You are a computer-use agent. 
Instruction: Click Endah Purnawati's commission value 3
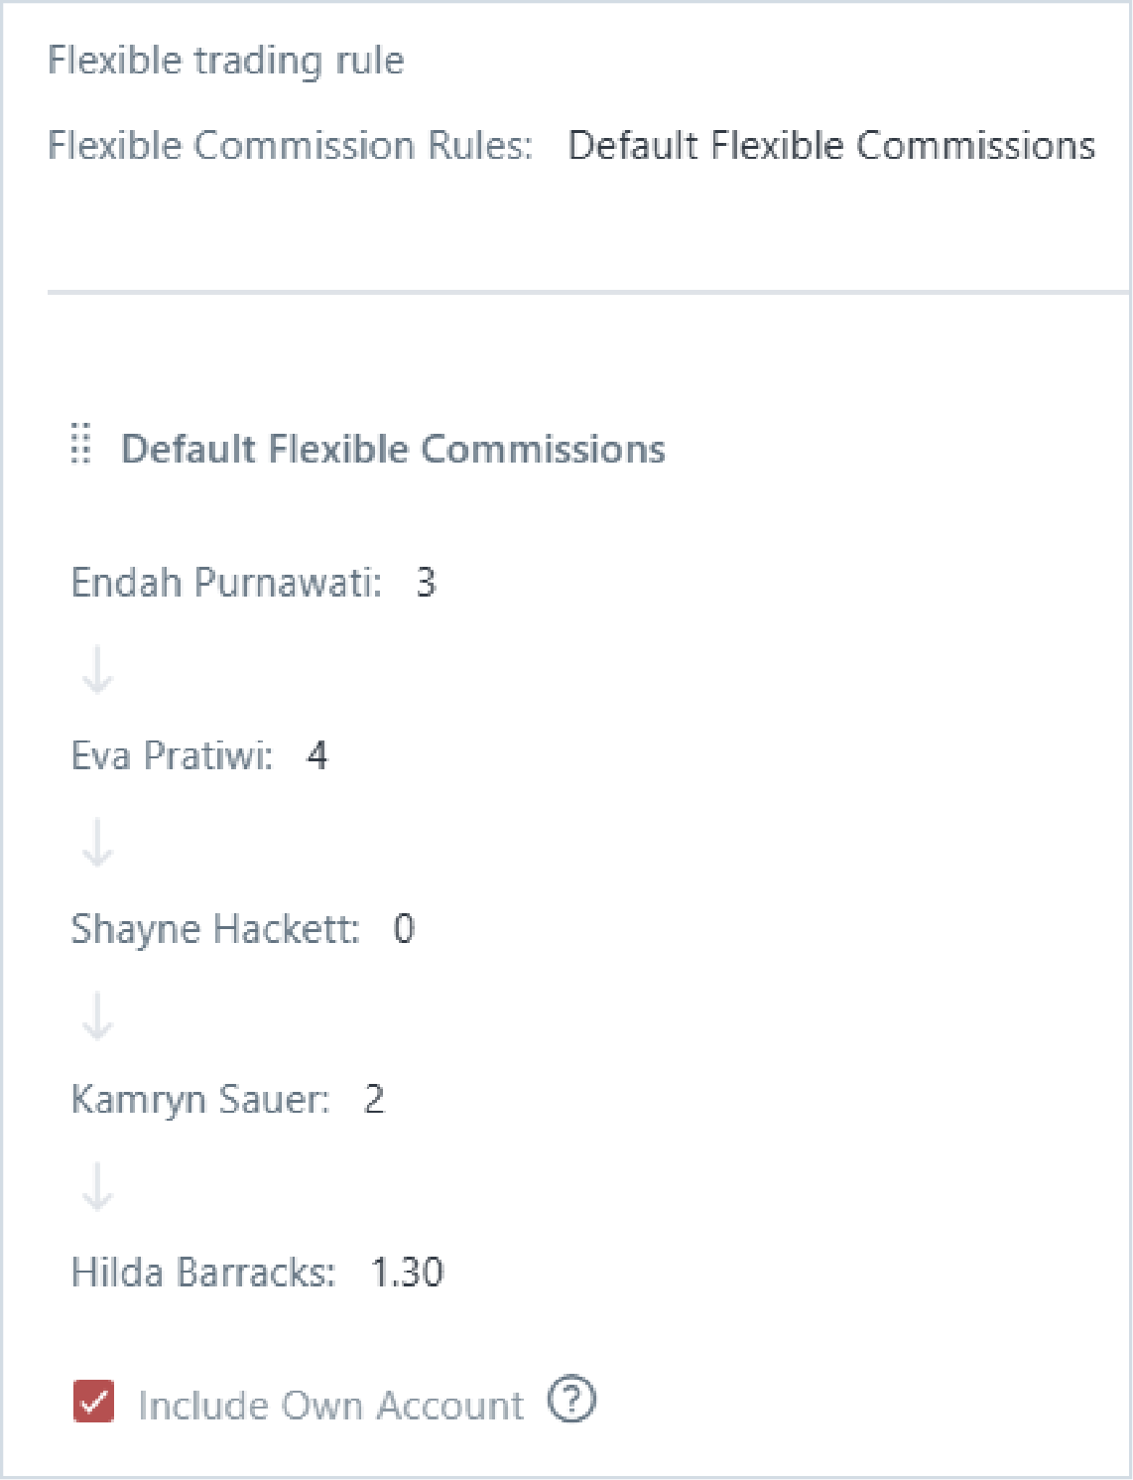pyautogui.click(x=426, y=583)
